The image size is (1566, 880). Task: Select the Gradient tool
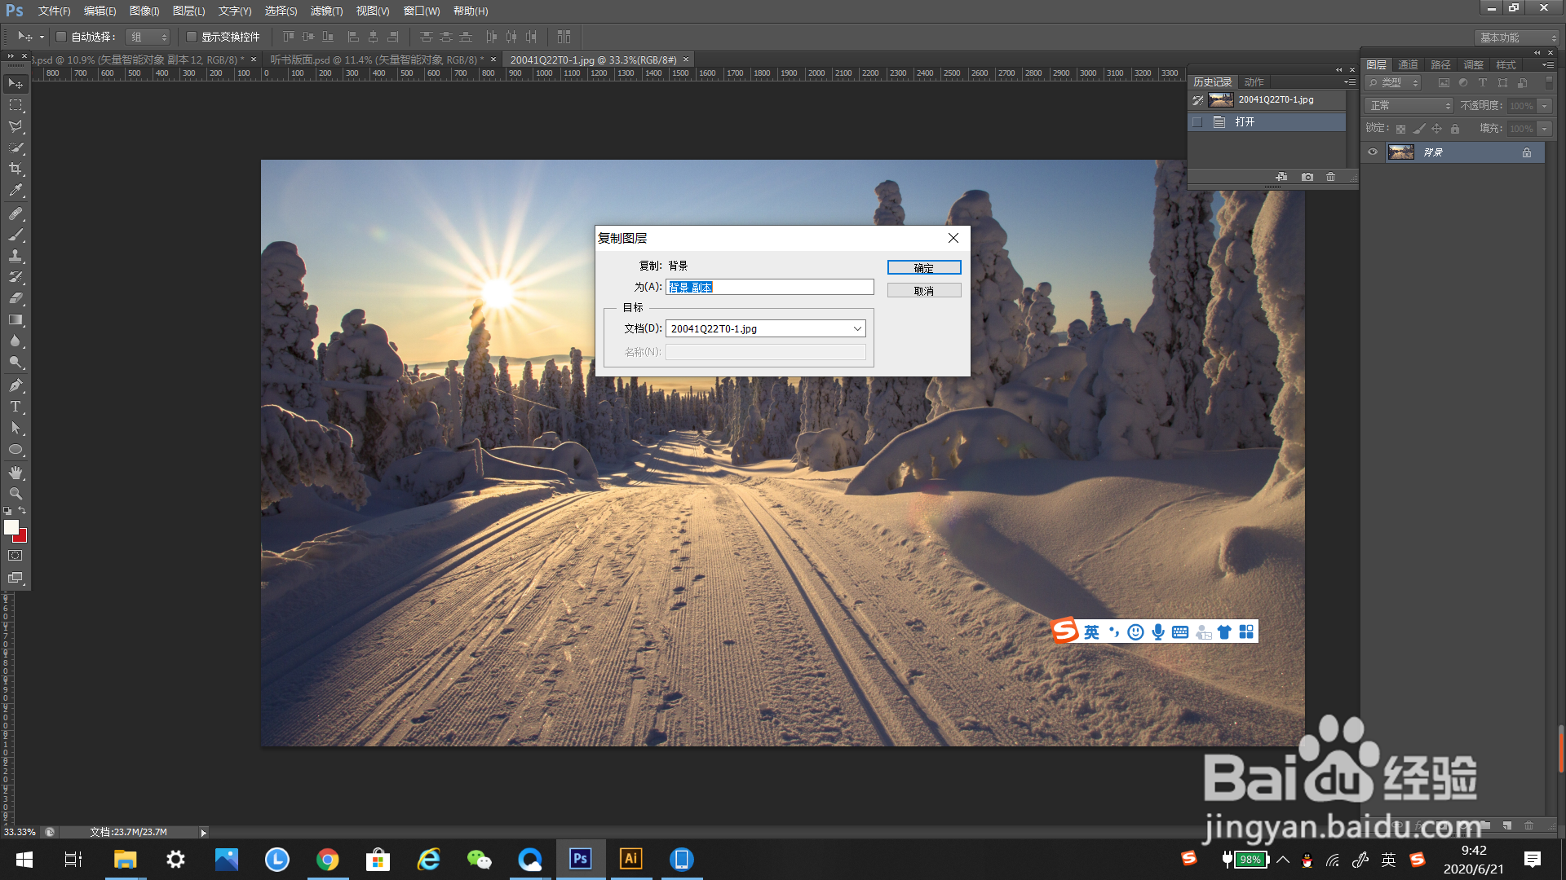pyautogui.click(x=15, y=320)
